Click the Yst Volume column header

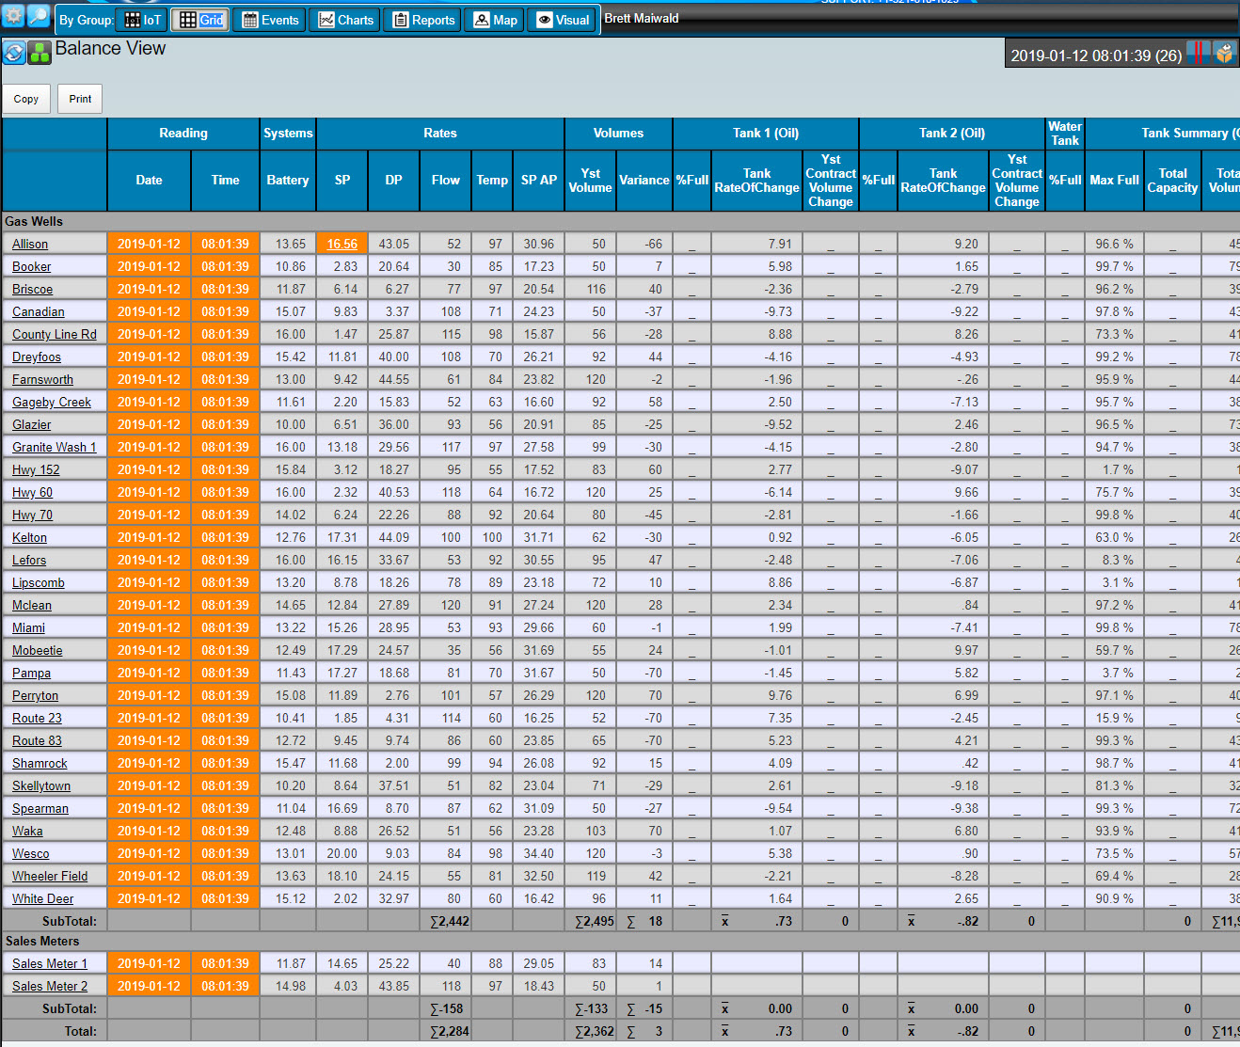pos(591,180)
